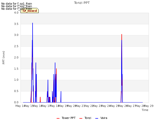Screen dimensions: 164x123
Task: Click the May 22 x-axis tick label
Action: tap(89, 106)
